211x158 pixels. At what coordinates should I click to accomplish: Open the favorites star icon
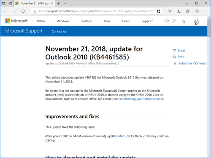point(170,11)
